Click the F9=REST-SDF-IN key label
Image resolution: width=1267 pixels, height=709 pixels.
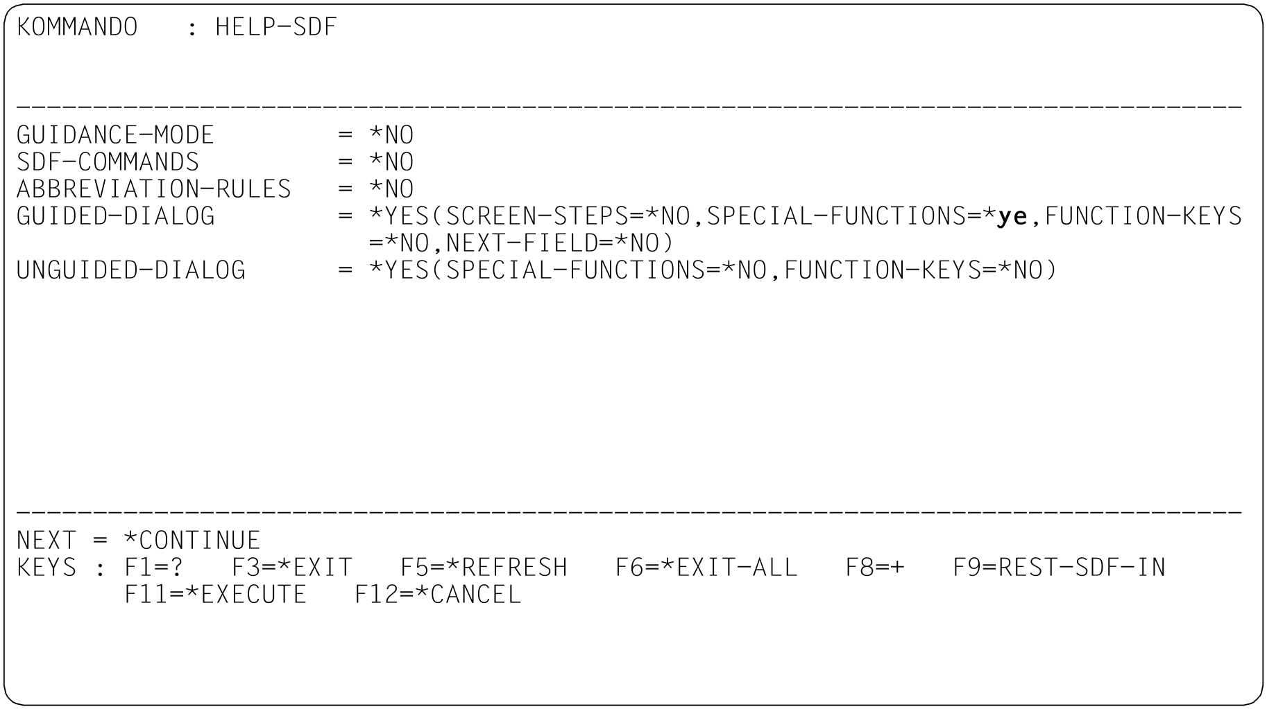[x=1059, y=568]
